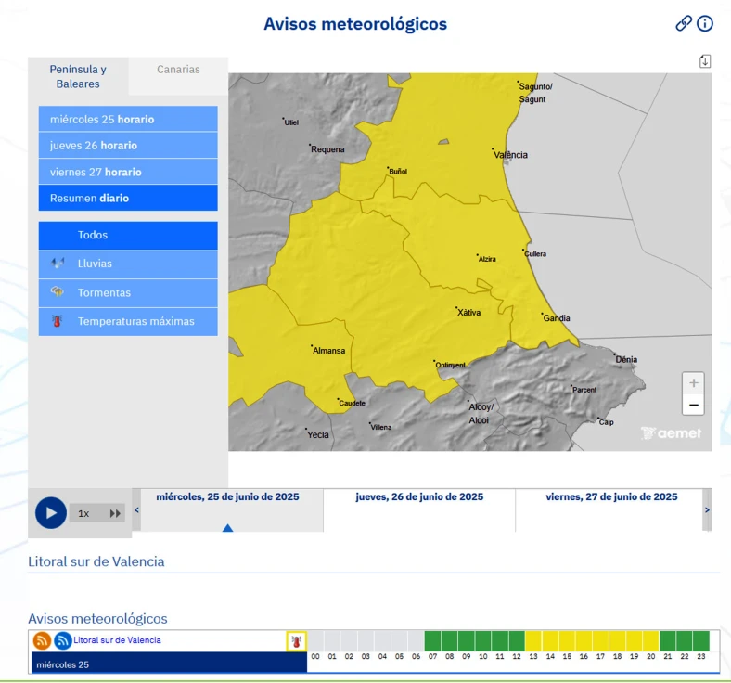Click Ontinyent on the map
This screenshot has width=731, height=683.
450,365
